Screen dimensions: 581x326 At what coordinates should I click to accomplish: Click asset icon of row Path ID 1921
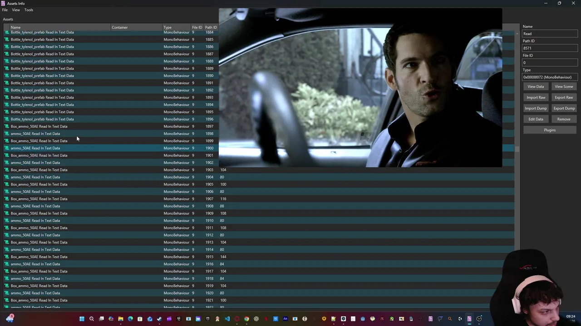(7, 300)
